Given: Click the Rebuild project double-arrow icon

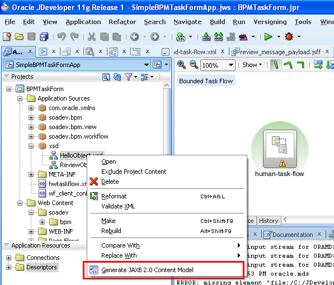Looking at the screenshot, I should coord(219,37).
